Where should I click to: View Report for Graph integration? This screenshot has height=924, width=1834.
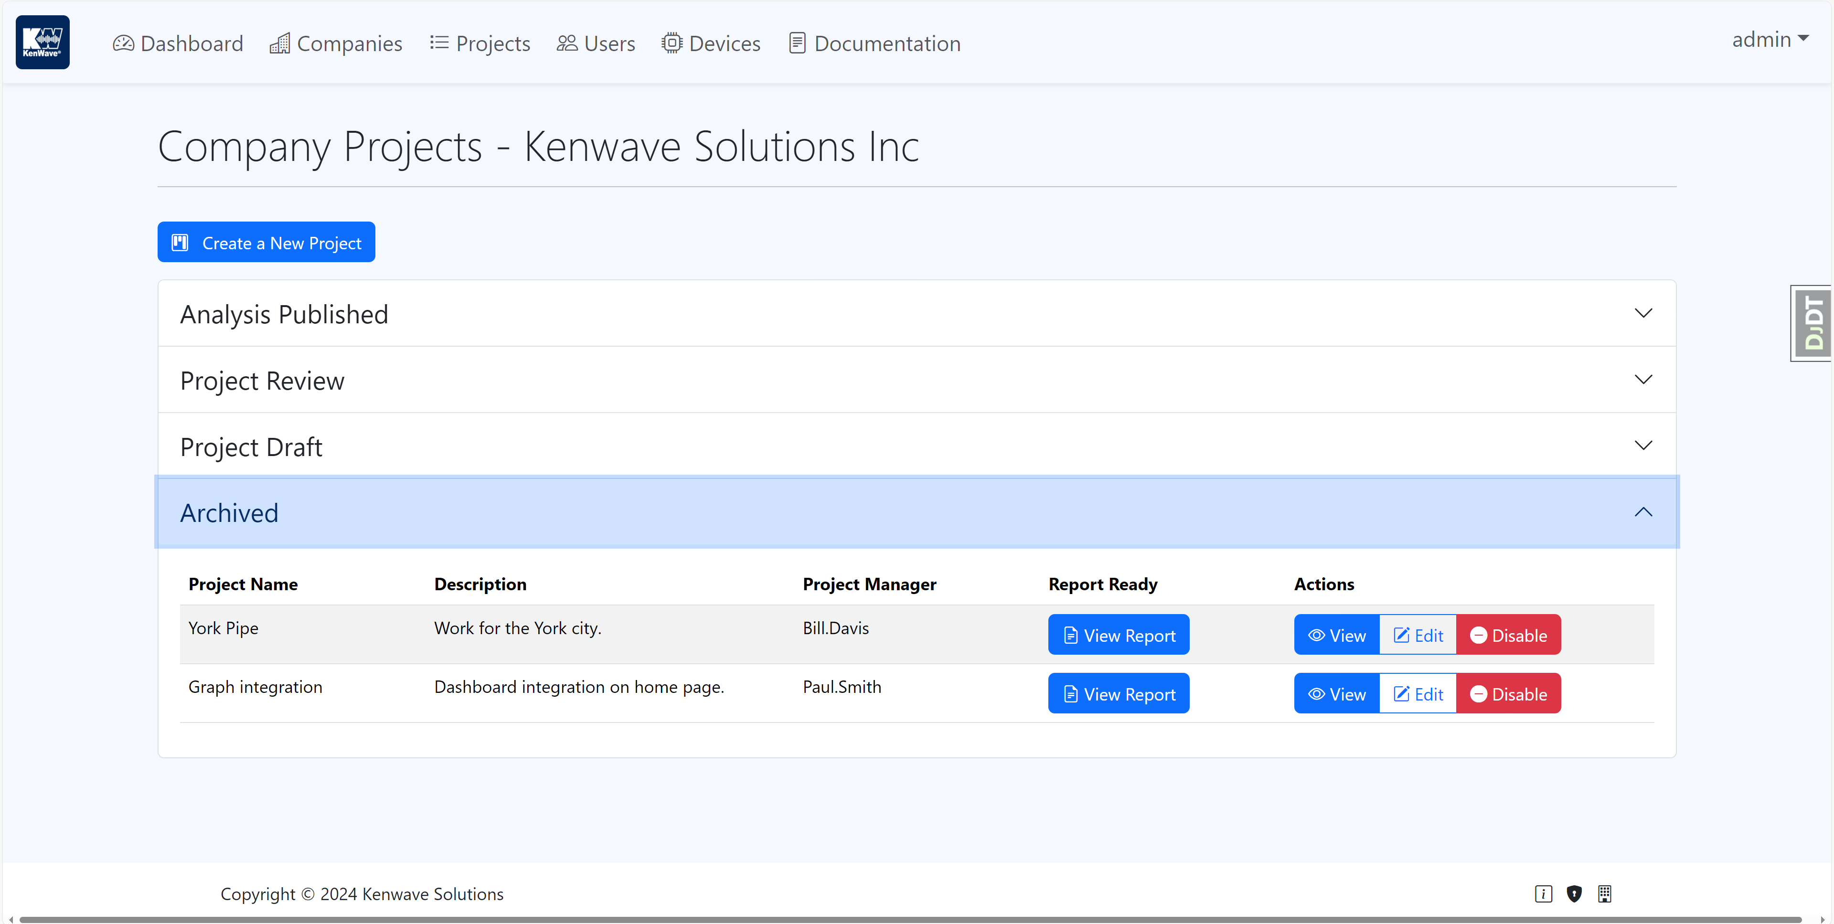tap(1118, 693)
